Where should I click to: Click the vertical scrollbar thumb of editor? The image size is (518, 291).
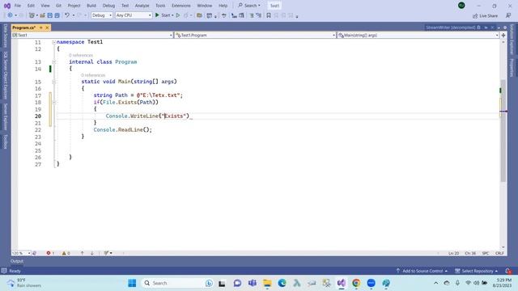pyautogui.click(x=503, y=130)
